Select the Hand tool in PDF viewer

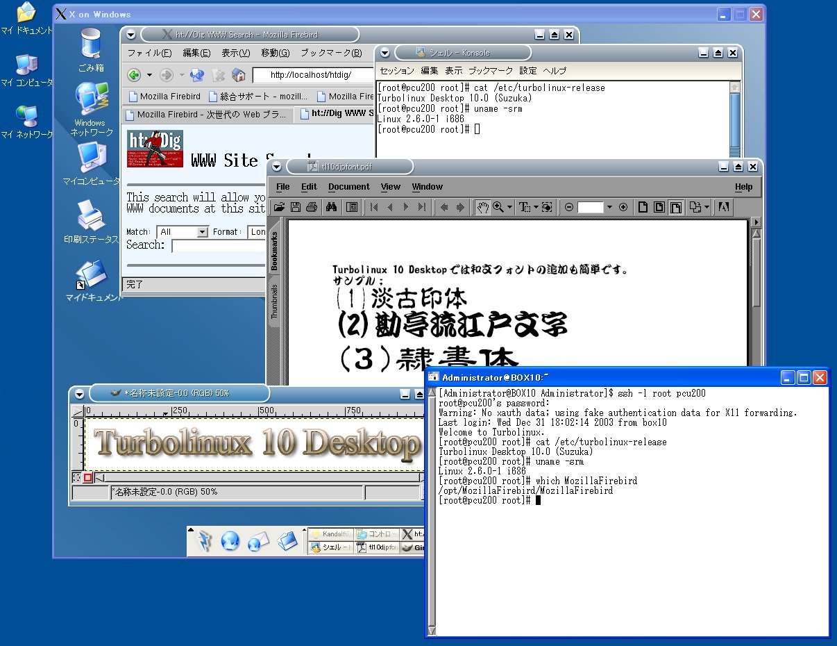[x=482, y=207]
